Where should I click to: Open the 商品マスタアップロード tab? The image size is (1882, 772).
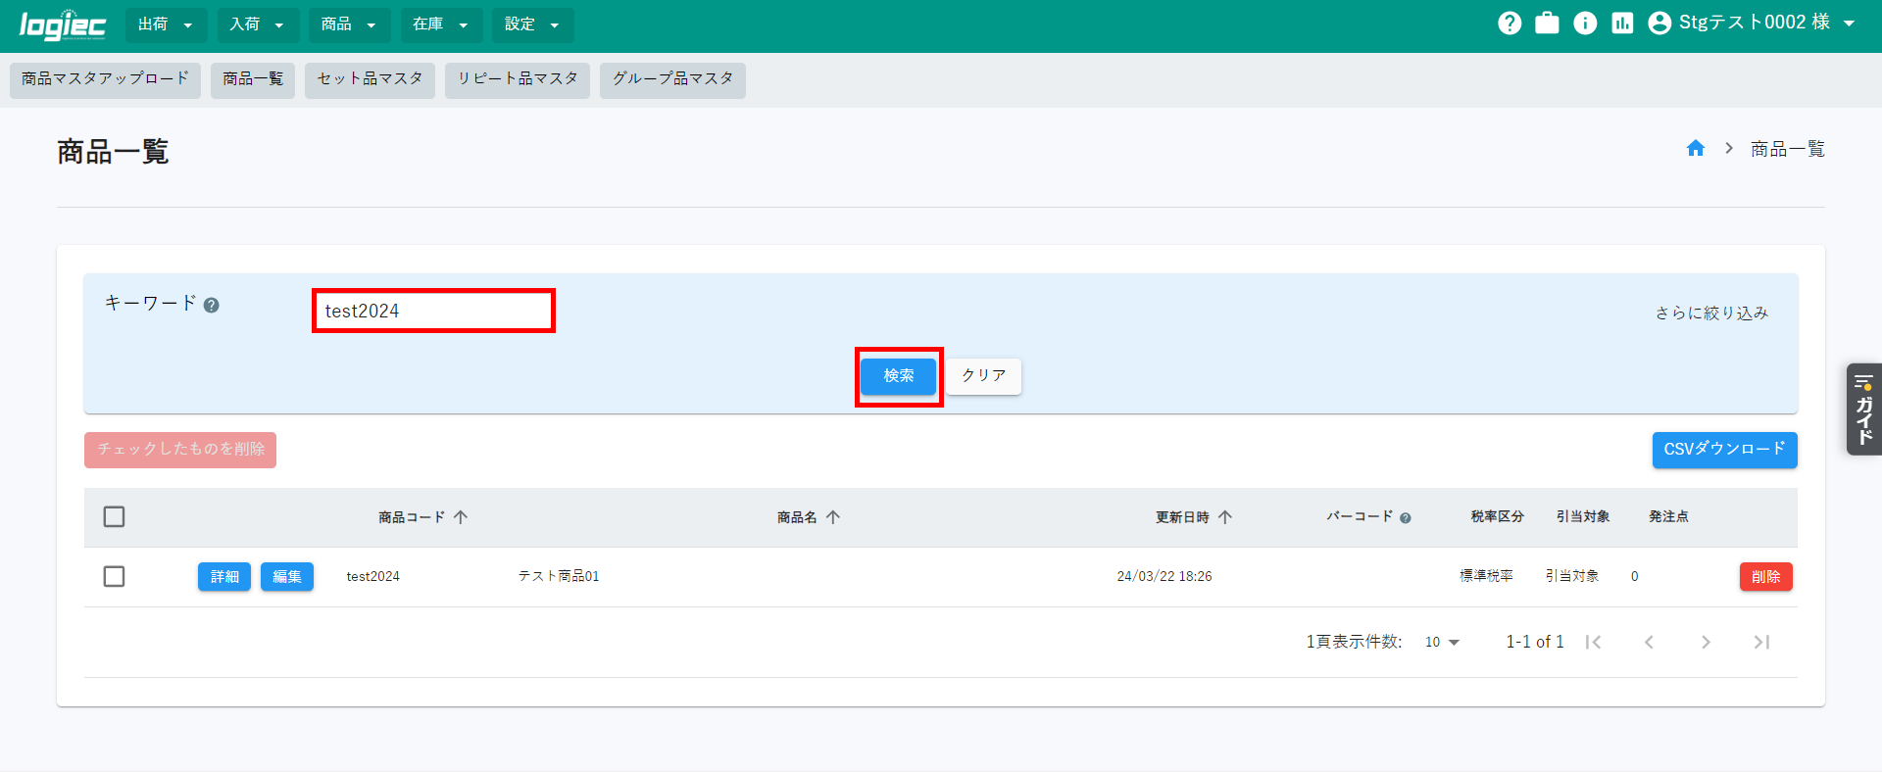click(x=105, y=79)
